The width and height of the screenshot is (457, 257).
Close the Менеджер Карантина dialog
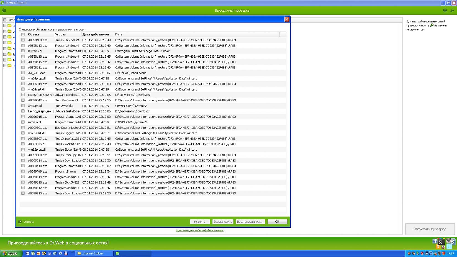coord(287,19)
